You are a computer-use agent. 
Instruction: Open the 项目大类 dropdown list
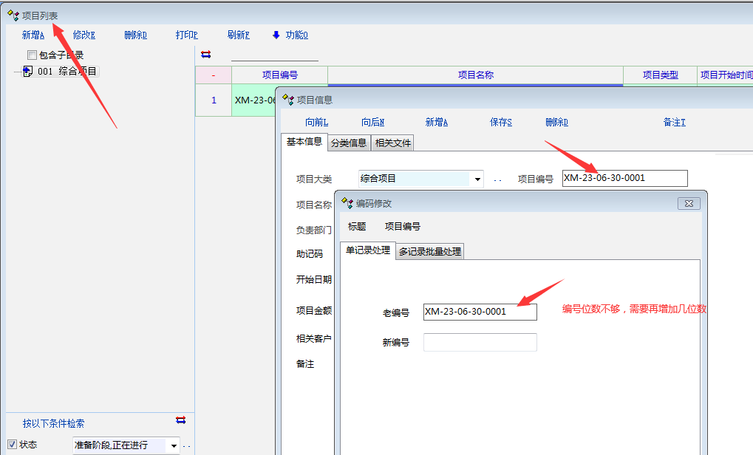point(477,179)
